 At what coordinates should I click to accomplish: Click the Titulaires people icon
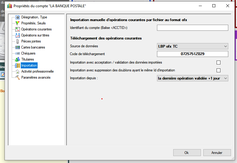(17, 59)
